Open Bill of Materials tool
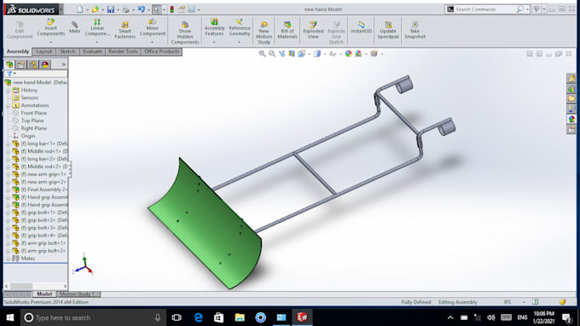 point(287,31)
